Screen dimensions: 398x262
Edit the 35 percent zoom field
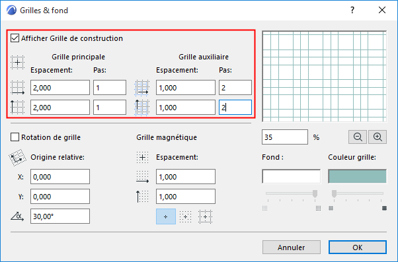[285, 137]
